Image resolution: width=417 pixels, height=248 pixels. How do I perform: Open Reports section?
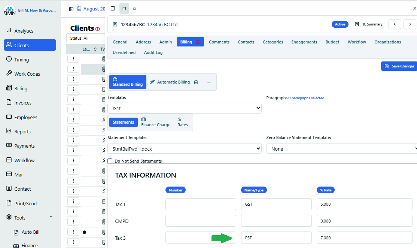[x=18, y=131]
